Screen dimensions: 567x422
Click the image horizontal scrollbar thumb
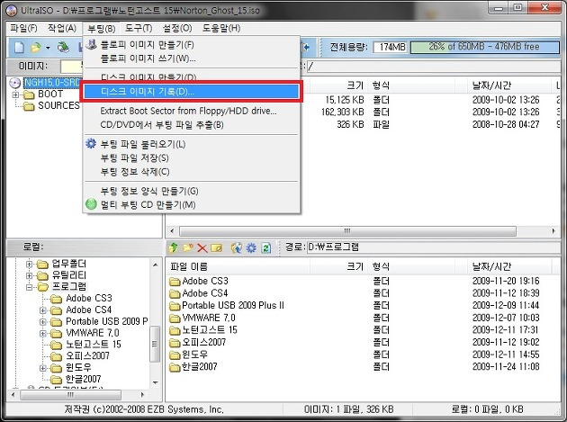tap(347, 231)
